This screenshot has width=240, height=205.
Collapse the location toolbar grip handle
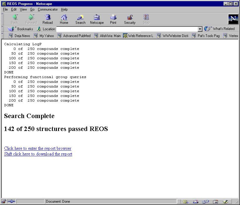[2, 29]
